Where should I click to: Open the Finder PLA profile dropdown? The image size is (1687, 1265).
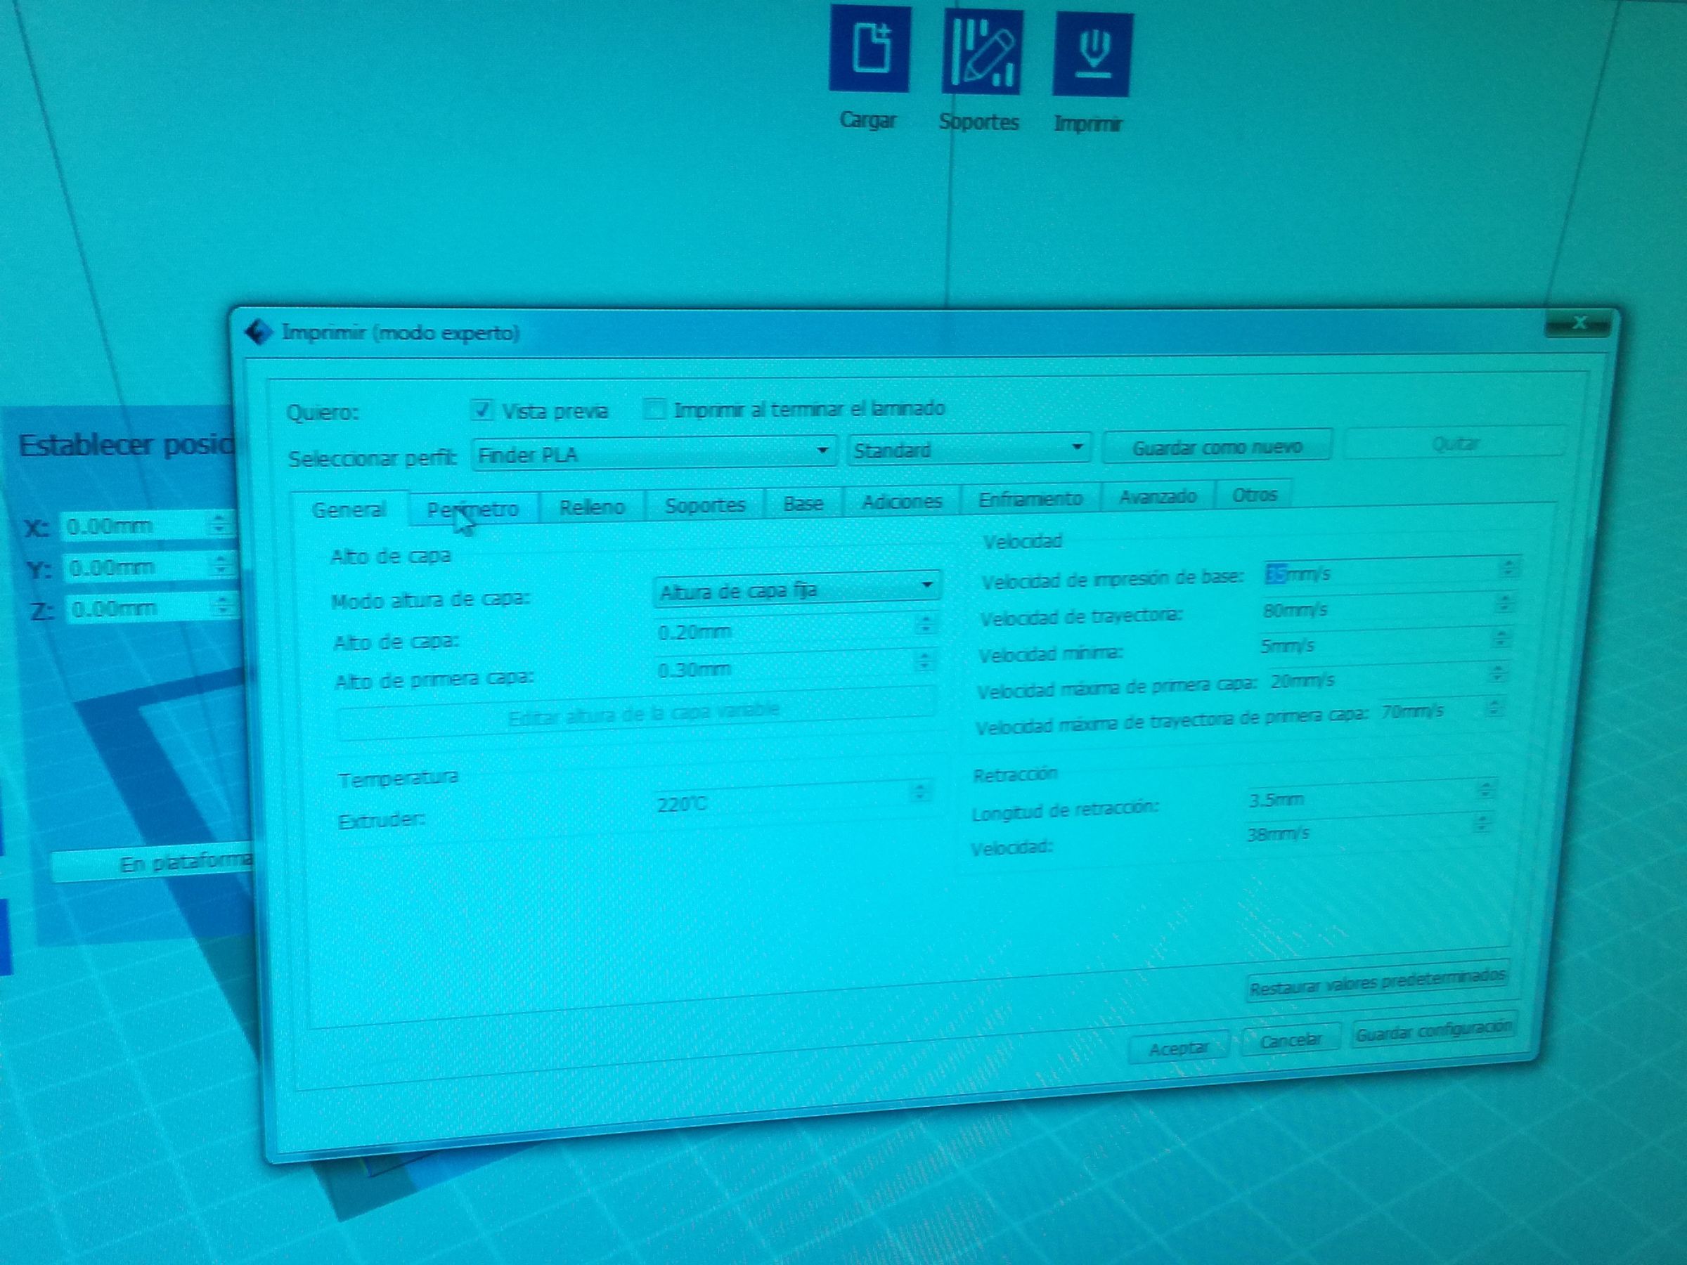click(654, 453)
